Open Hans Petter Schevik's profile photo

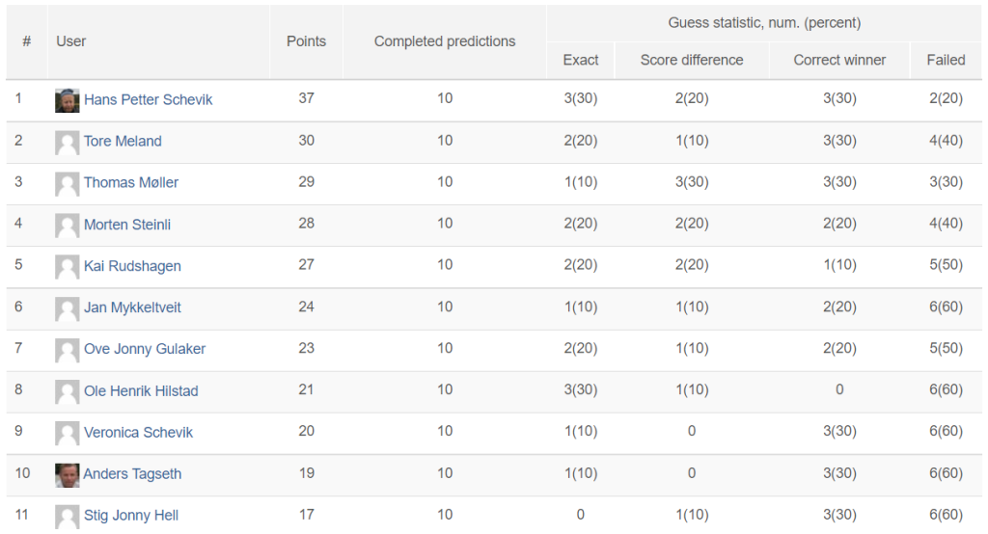coord(67,101)
